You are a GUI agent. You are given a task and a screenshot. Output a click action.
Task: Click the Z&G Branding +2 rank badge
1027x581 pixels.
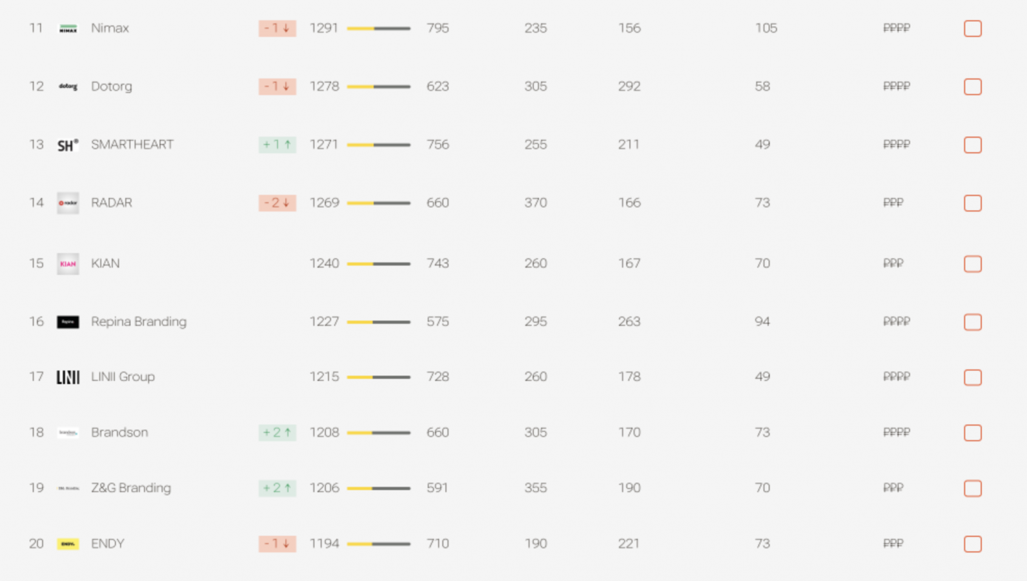click(277, 488)
